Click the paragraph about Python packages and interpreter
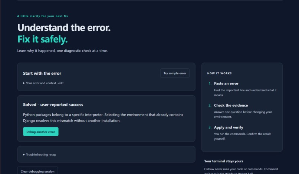This screenshot has width=299, height=174. pos(103,117)
